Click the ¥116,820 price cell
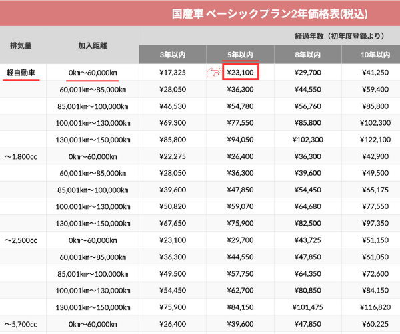 click(x=372, y=307)
